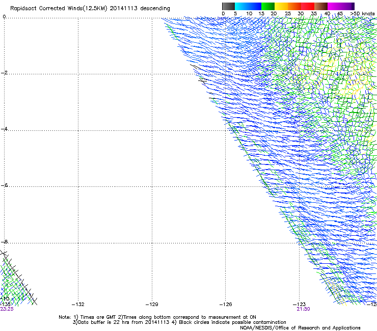Click the dark purple 45-50 knots swatch
The height and width of the screenshot is (331, 377).
click(347, 6)
